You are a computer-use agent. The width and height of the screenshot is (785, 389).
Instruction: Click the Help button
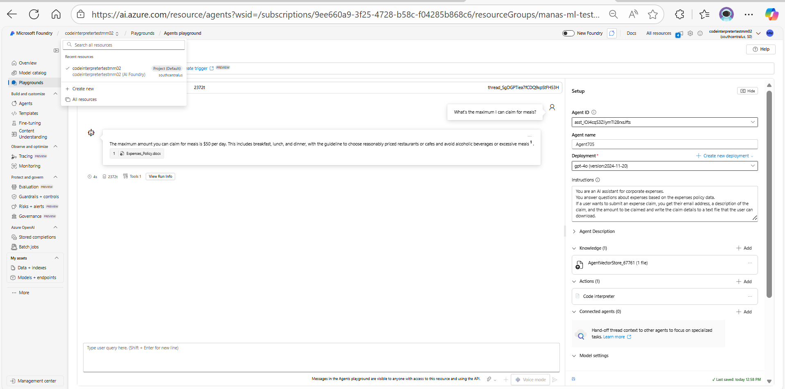[x=761, y=49]
